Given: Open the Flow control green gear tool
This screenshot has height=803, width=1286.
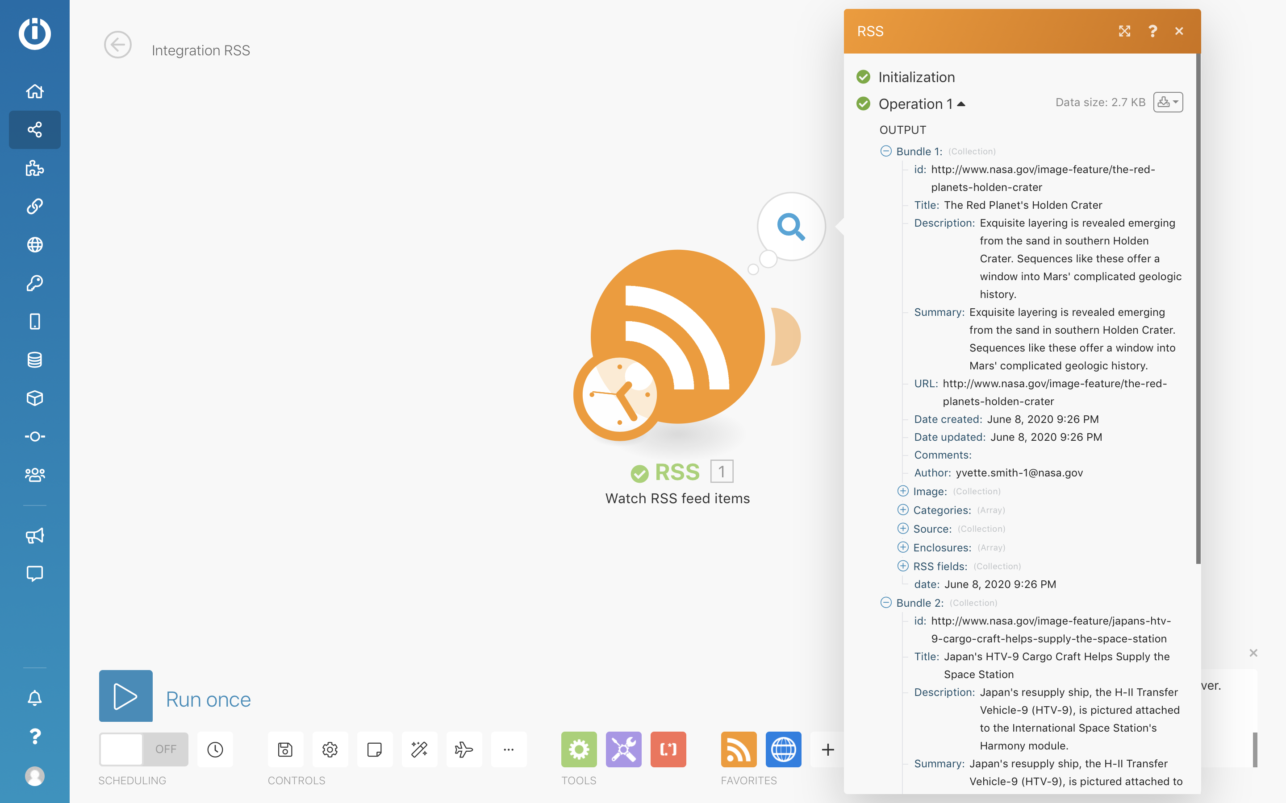Looking at the screenshot, I should (579, 749).
